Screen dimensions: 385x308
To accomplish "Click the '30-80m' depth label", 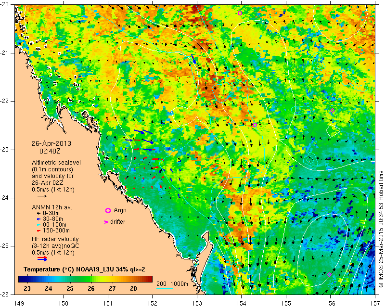I will (52, 219).
